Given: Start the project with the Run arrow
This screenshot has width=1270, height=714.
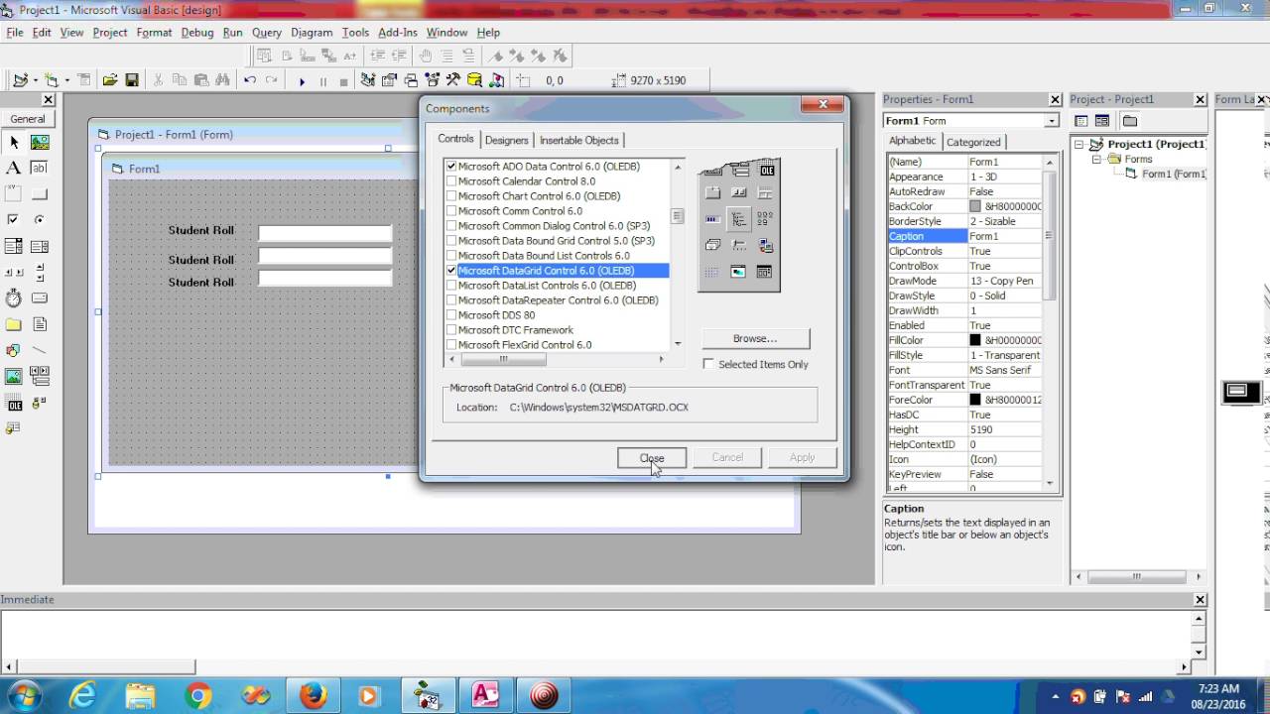Looking at the screenshot, I should pyautogui.click(x=302, y=81).
